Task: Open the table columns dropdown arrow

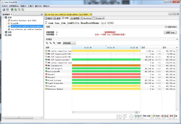Action: click(177, 48)
